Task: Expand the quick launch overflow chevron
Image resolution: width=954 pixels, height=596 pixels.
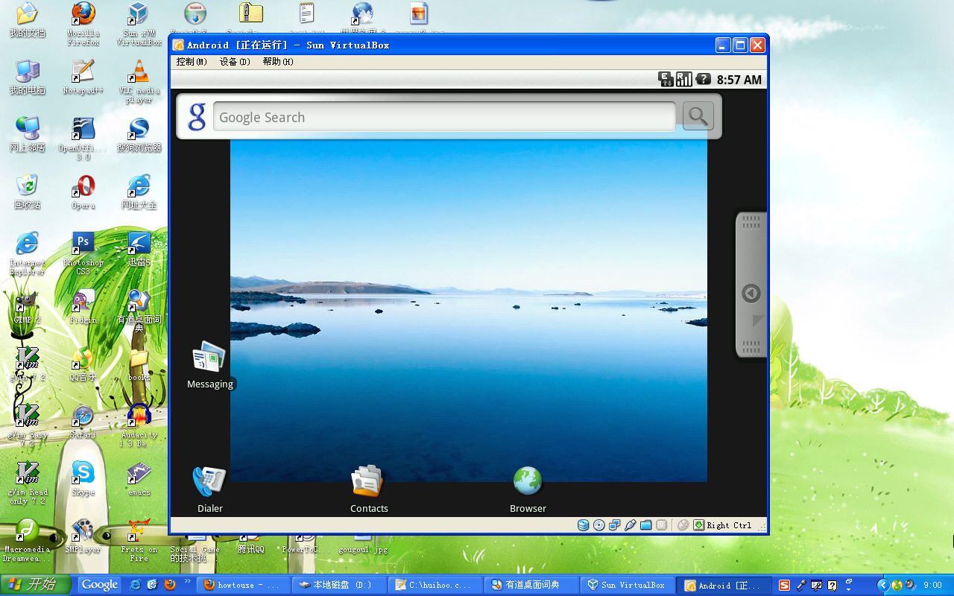Action: [187, 581]
